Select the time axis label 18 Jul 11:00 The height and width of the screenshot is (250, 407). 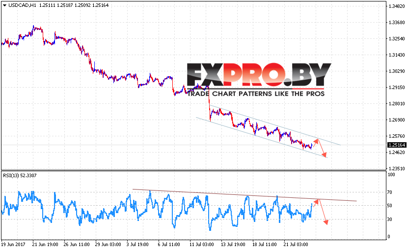pos(265,244)
